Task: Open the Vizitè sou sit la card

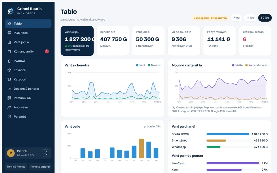Action: 184,41
